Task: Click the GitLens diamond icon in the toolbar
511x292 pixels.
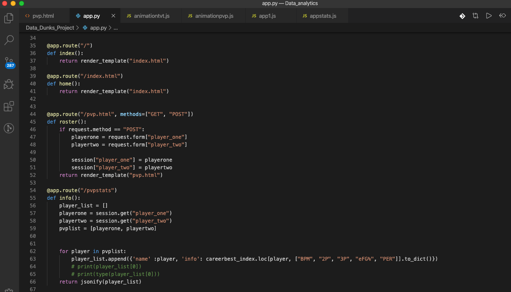Action: coord(462,16)
